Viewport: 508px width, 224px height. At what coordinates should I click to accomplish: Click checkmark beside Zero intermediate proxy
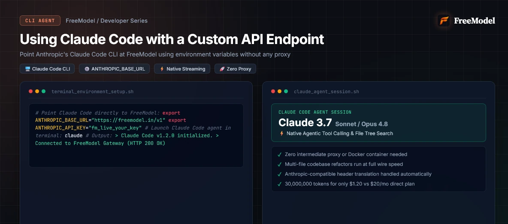point(280,155)
